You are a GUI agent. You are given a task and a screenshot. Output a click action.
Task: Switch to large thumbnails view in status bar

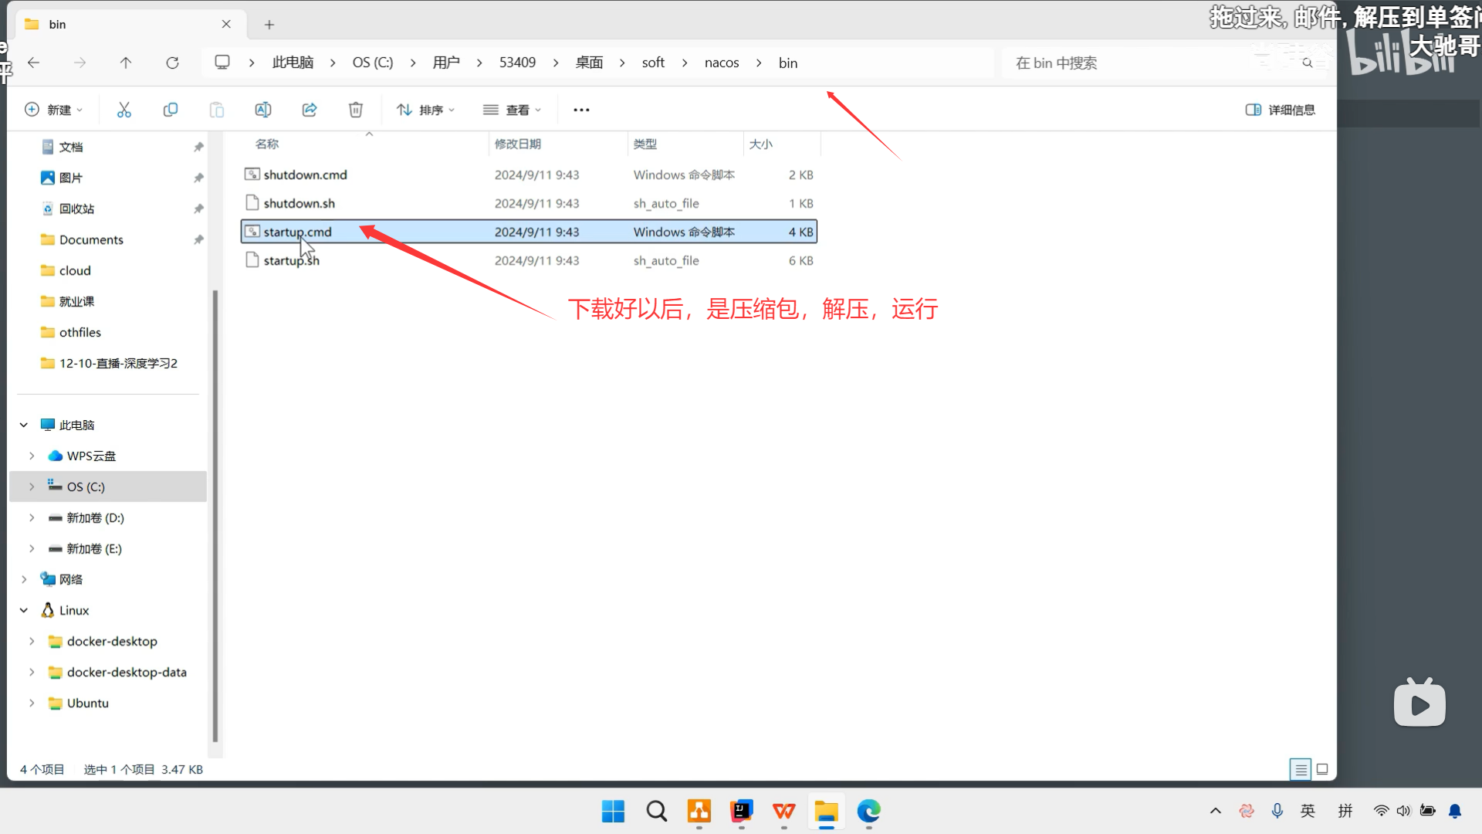click(1322, 769)
